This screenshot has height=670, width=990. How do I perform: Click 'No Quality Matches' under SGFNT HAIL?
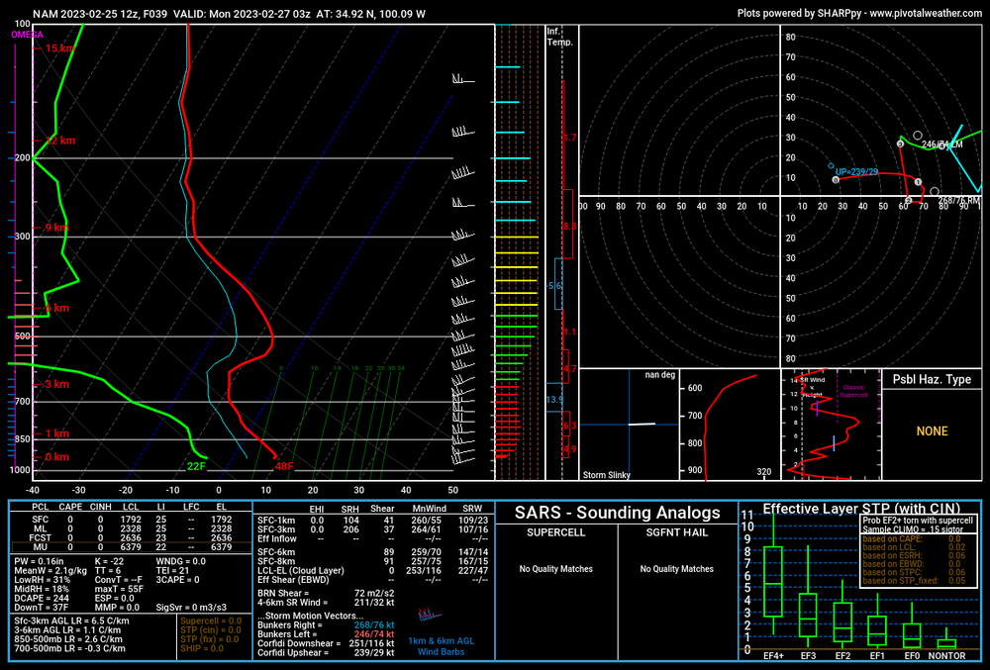tap(677, 569)
